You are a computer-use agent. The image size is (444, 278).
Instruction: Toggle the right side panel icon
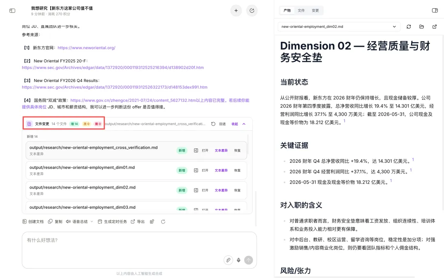(x=435, y=10)
